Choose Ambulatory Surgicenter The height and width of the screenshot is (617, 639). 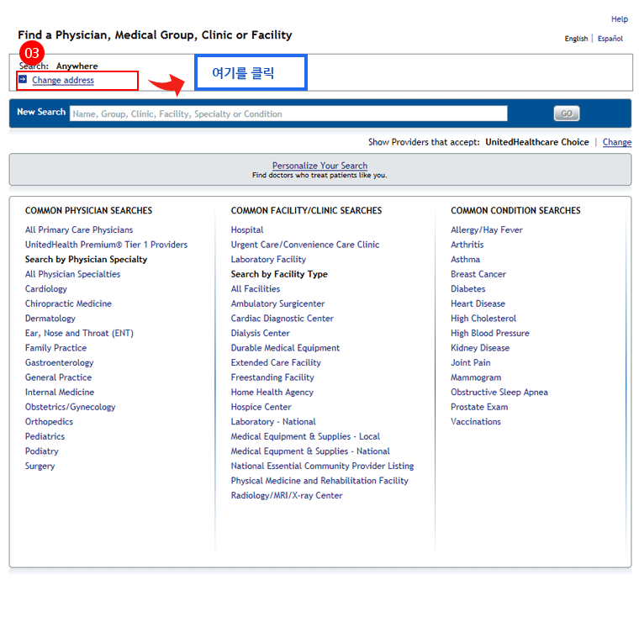point(277,303)
